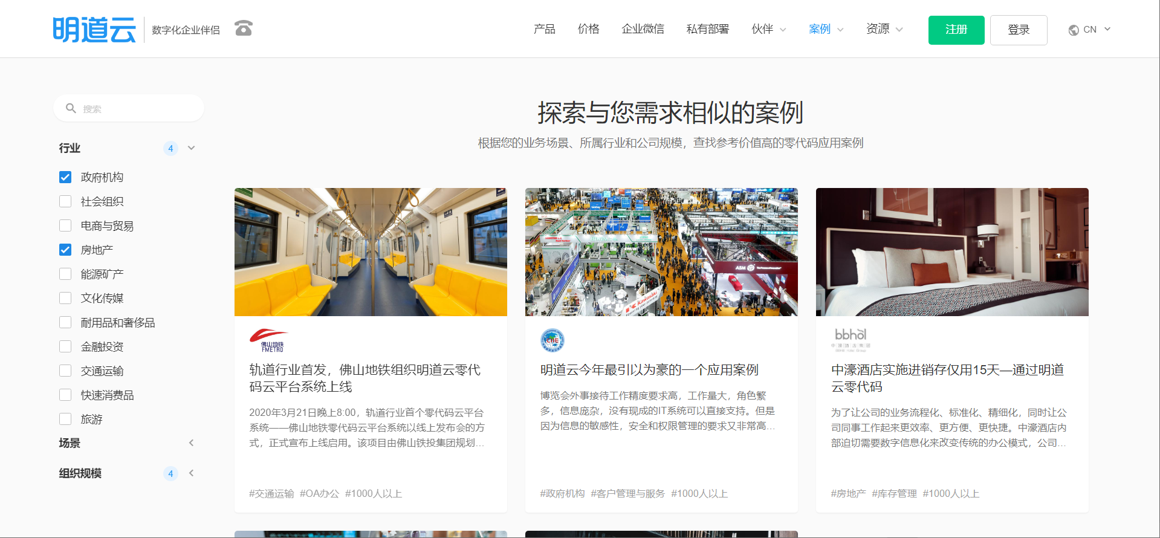Collapse the 行业 filter section
1160x538 pixels.
click(x=192, y=148)
